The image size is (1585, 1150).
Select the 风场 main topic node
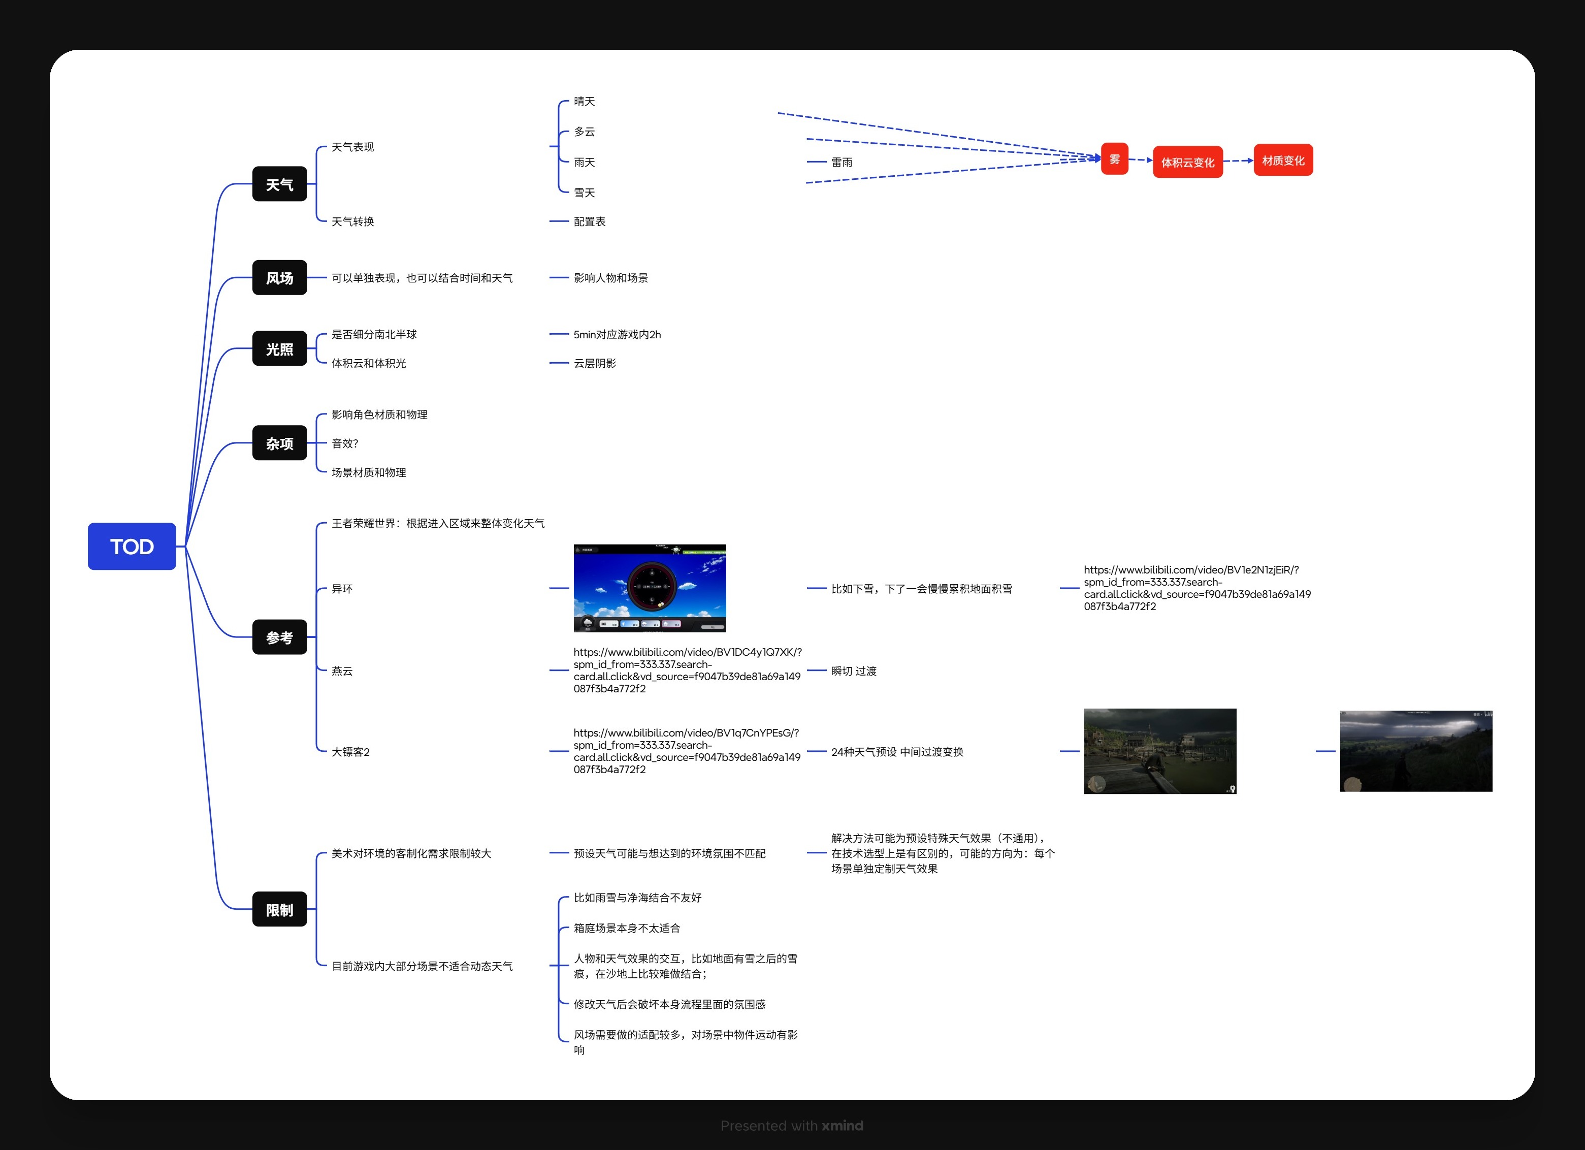(x=279, y=277)
